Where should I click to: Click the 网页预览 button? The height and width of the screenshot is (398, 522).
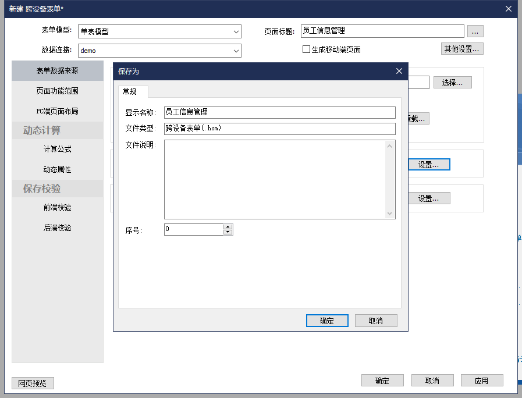(33, 383)
